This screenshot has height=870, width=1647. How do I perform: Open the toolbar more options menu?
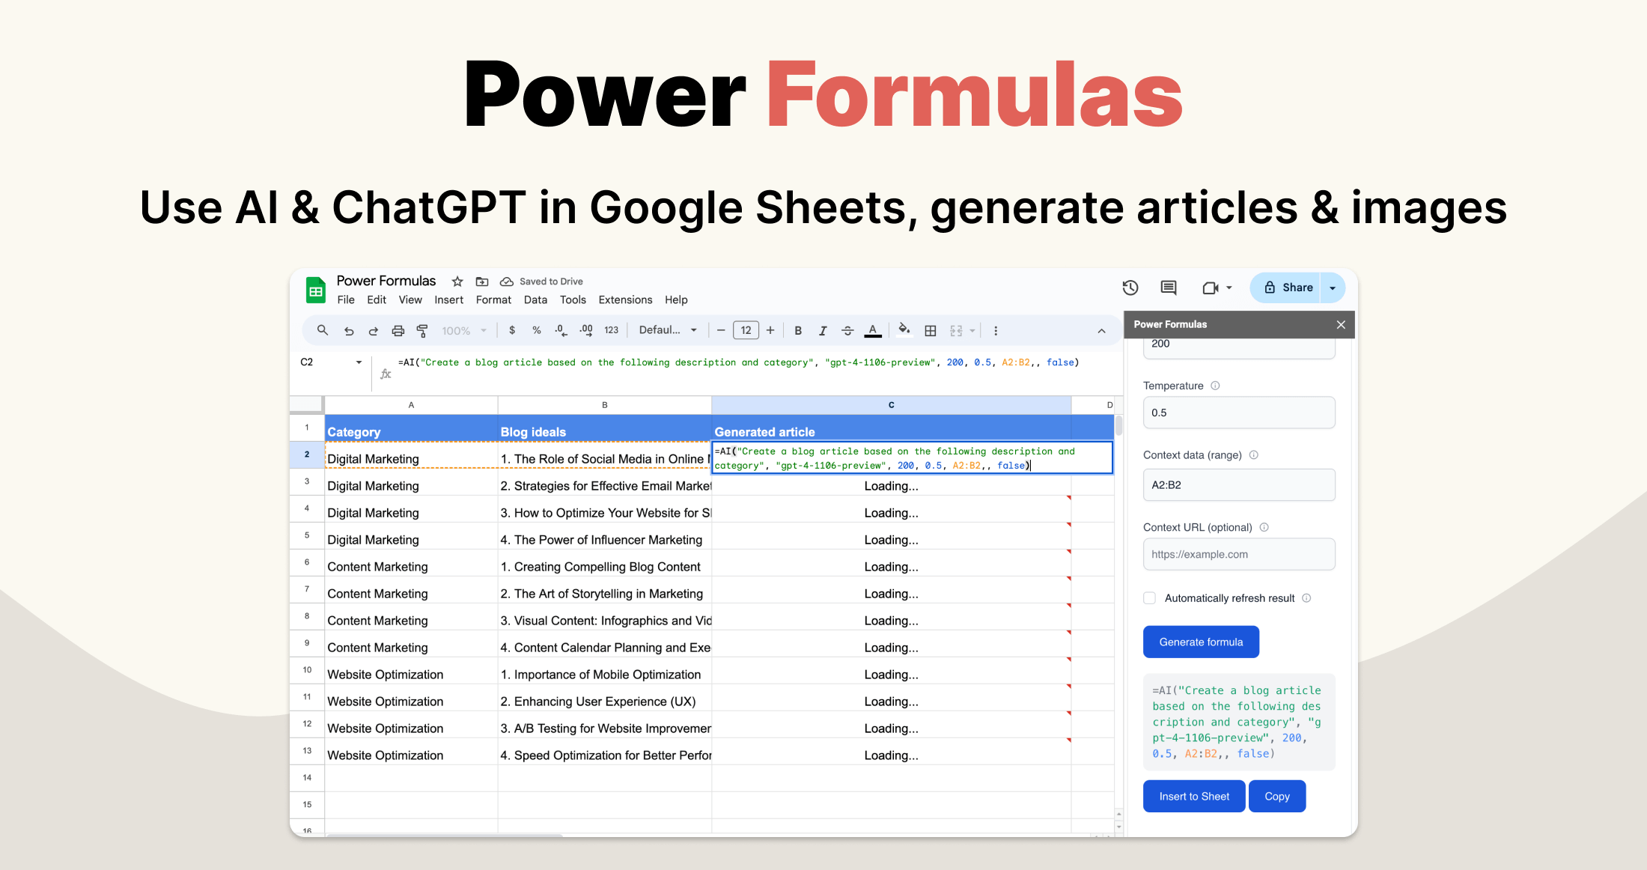pyautogui.click(x=996, y=330)
